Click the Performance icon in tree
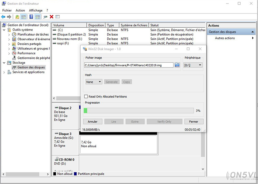Screen dimensions: 258x184 point(14,53)
